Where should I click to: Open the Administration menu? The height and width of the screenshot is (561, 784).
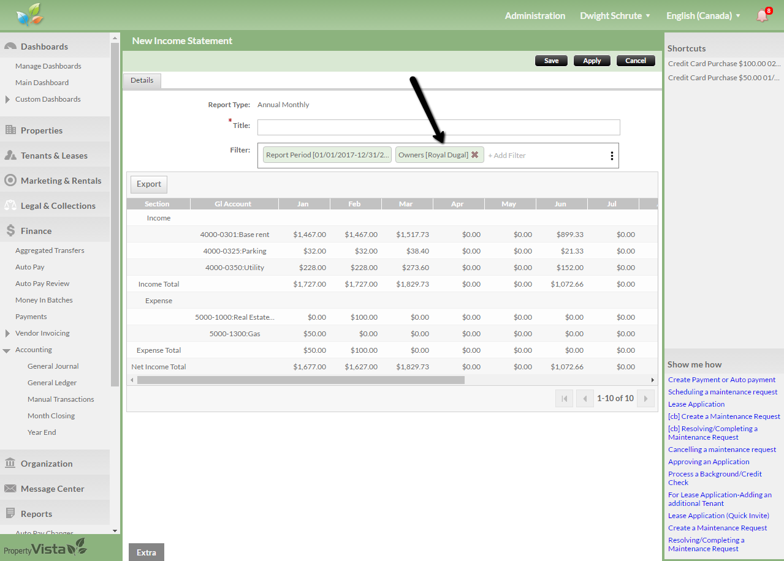[x=535, y=16]
